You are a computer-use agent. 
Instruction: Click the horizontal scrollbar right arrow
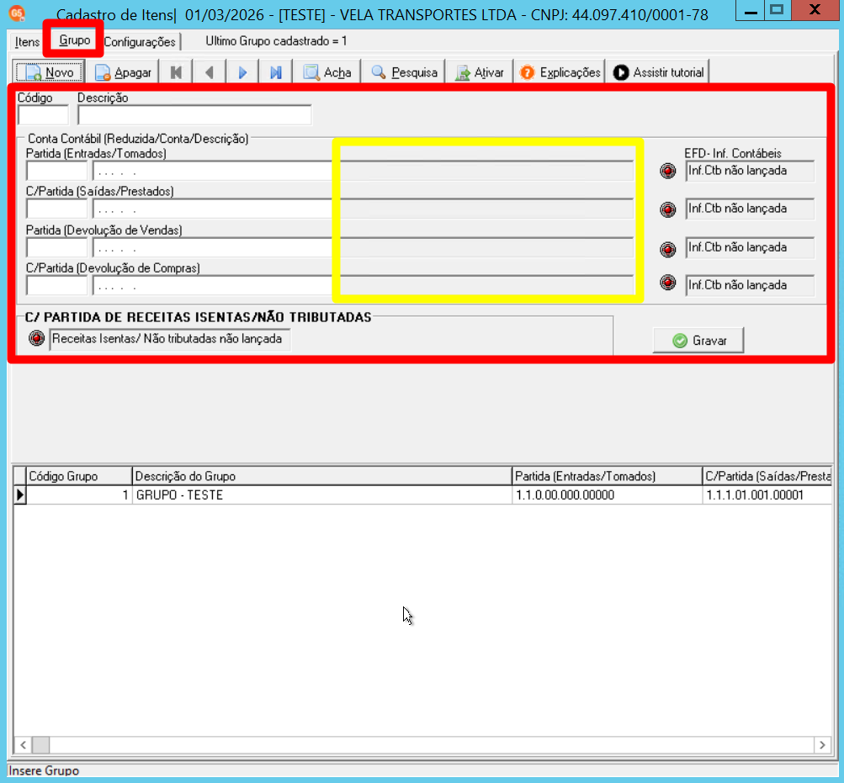822,745
